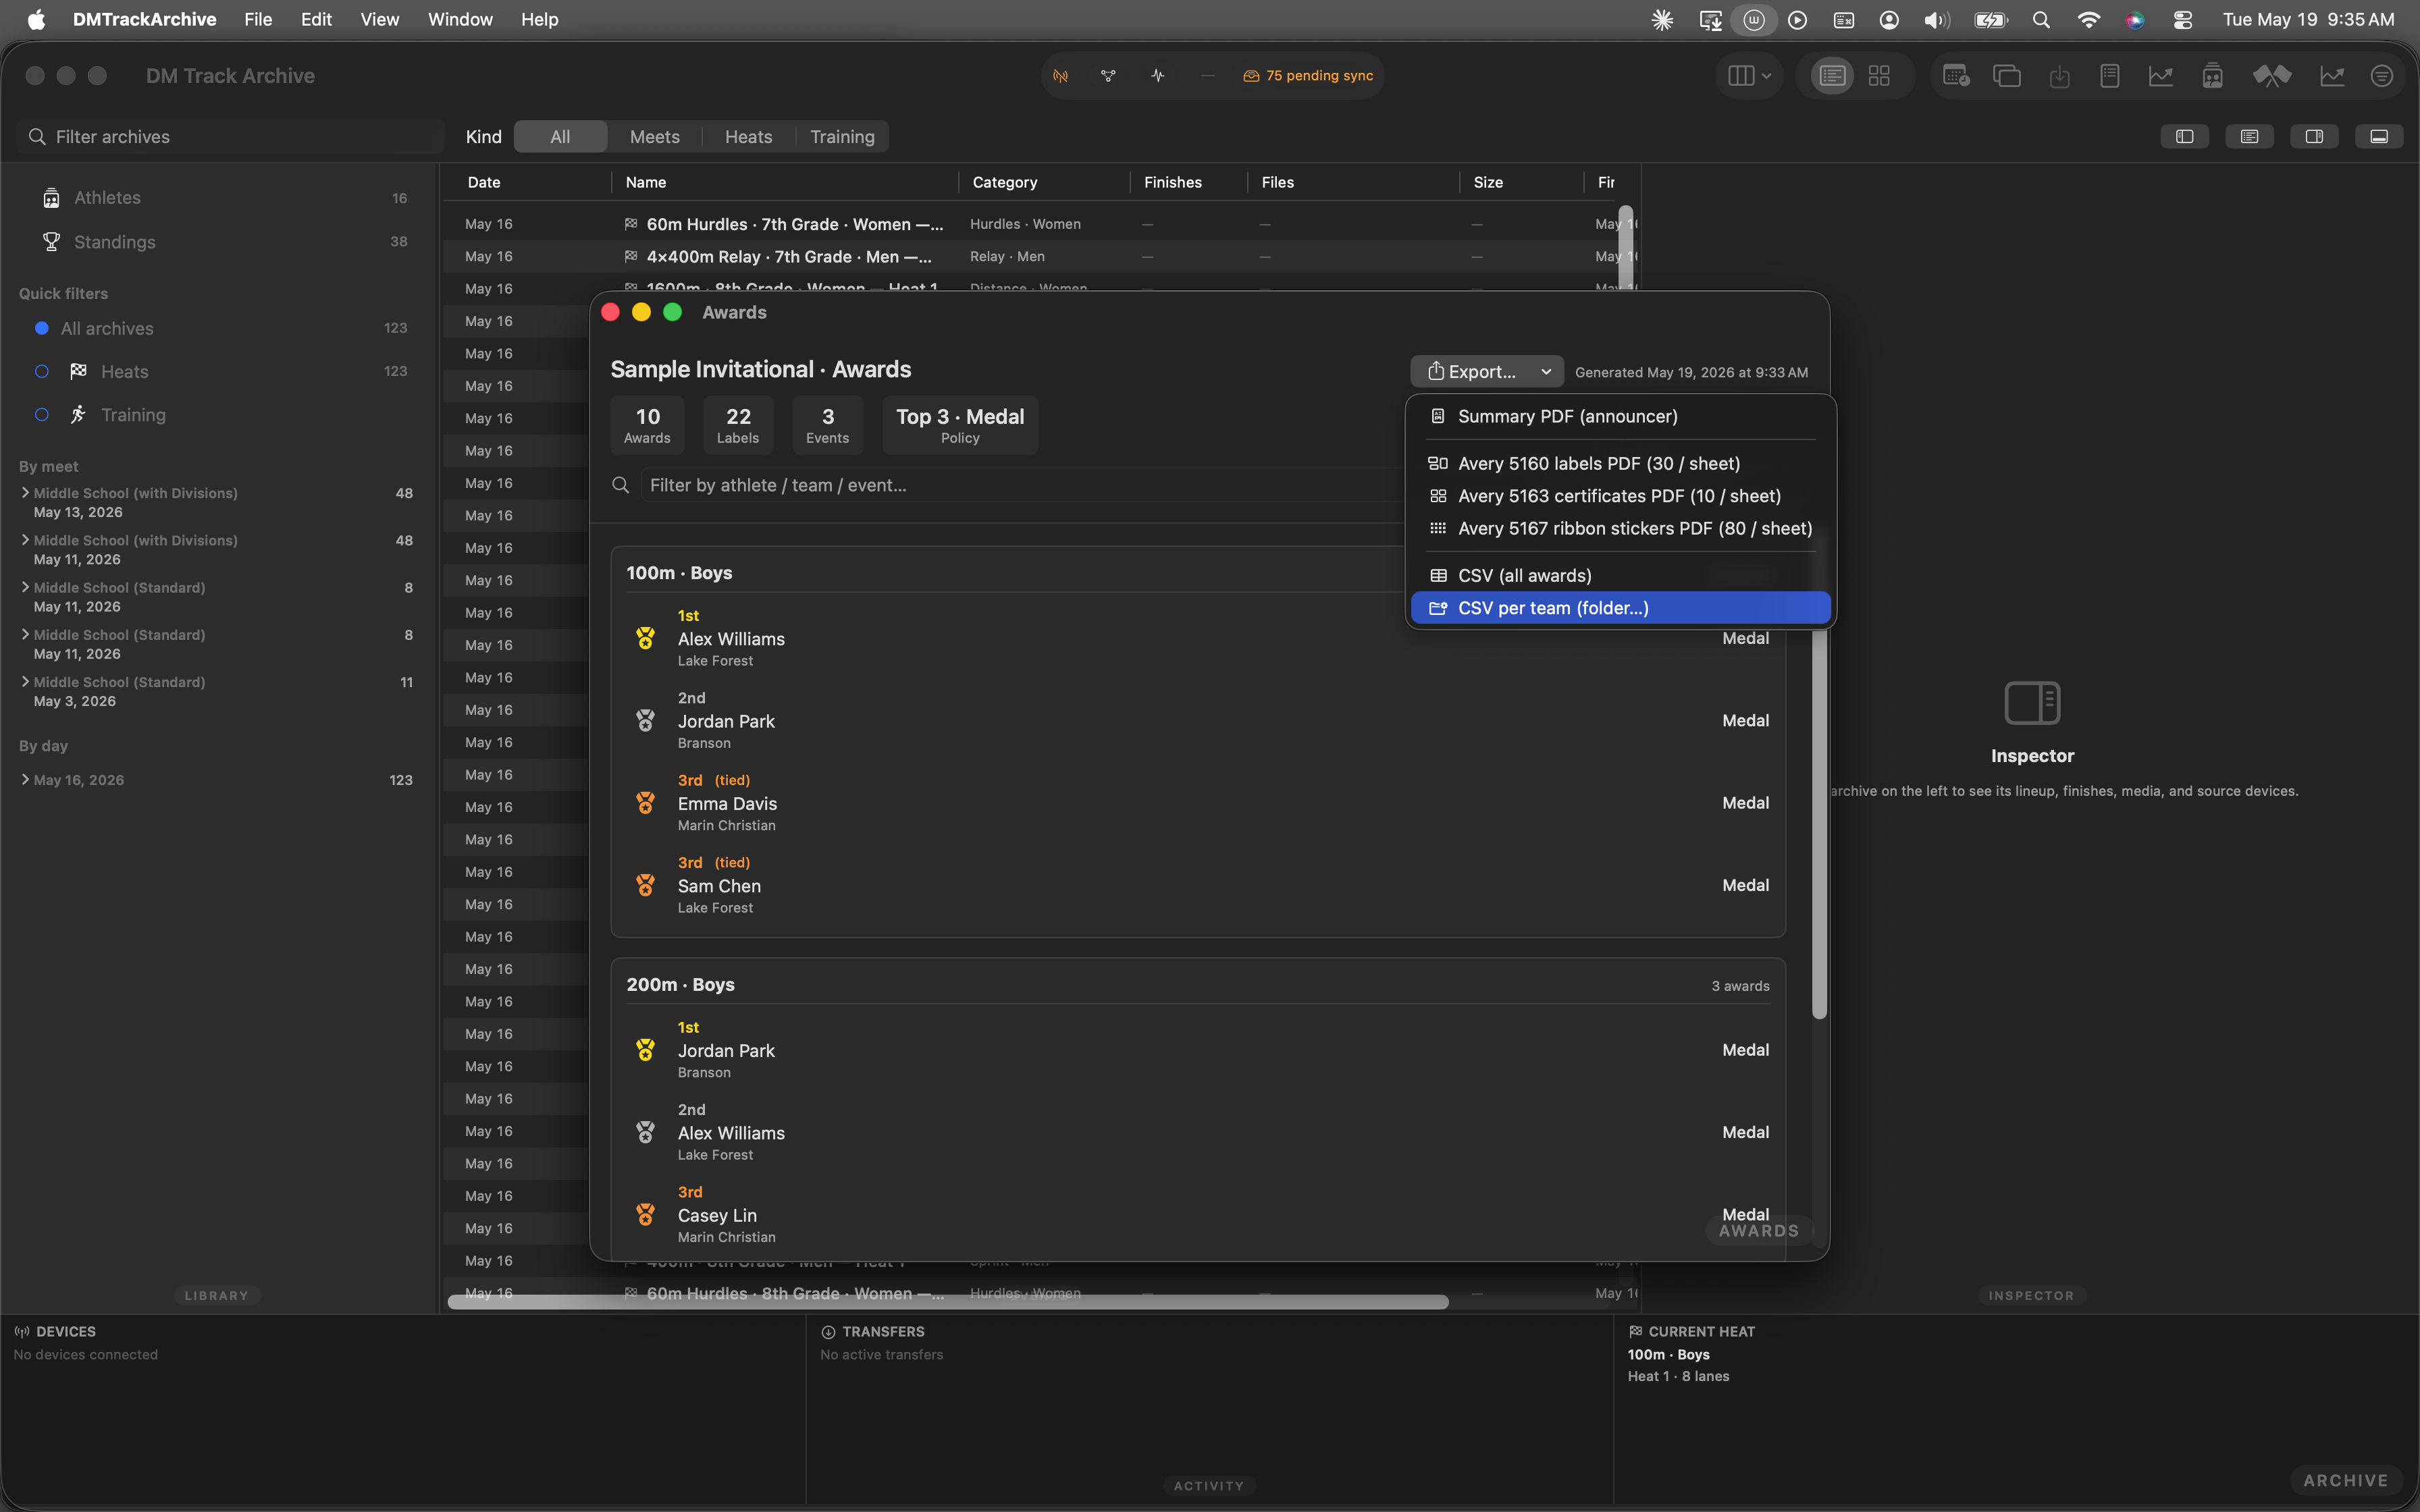Viewport: 2420px width, 1512px height.
Task: Open Spotlight search in menu bar
Action: (2041, 19)
